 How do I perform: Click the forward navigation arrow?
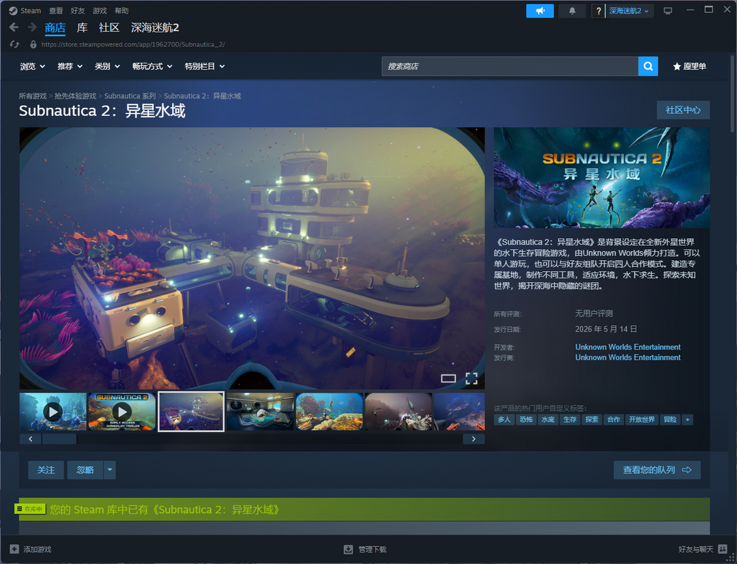click(32, 27)
